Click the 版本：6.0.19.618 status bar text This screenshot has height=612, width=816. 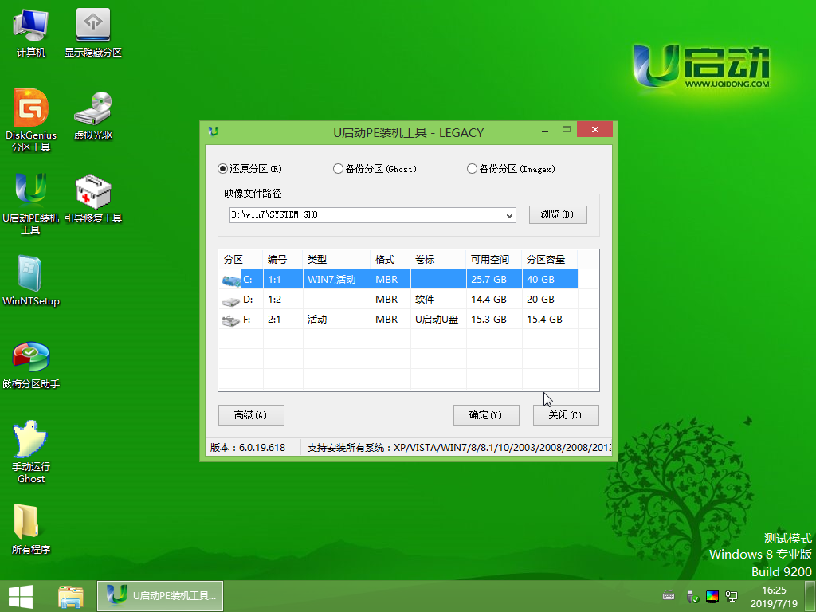point(248,448)
